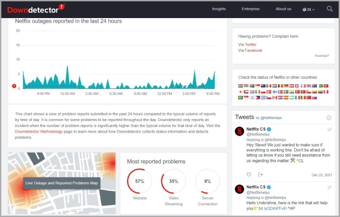This screenshot has width=340, height=217.
Task: Click Twitter bird icon on Hello Urskrishna tweet
Action: coord(329,187)
